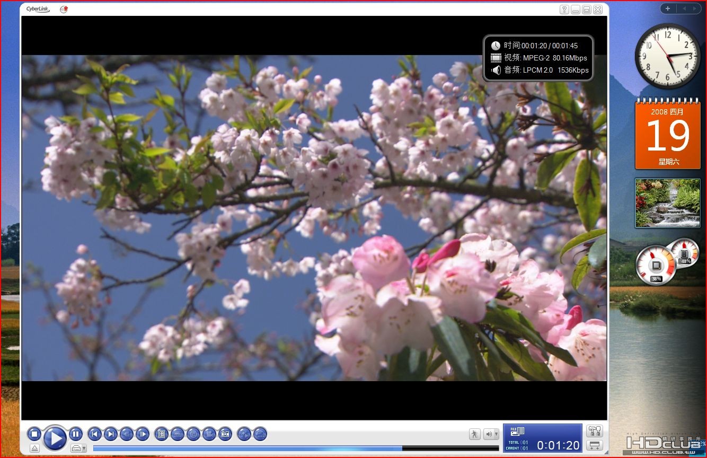The image size is (707, 458).
Task: Click the CRRENT 001 counter
Action: [517, 448]
